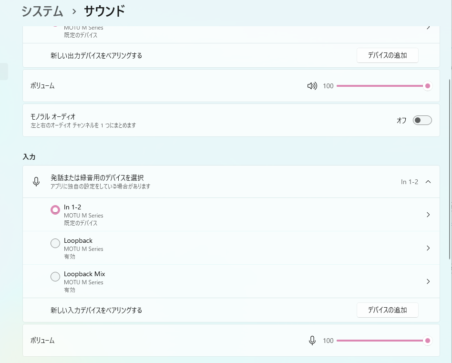Image resolution: width=452 pixels, height=363 pixels.
Task: Go back to システム in breadcrumb
Action: [x=43, y=10]
